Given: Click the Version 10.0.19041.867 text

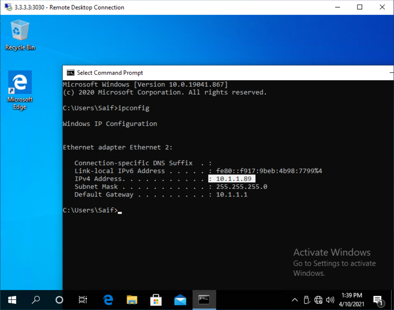Looking at the screenshot, I should coord(180,84).
